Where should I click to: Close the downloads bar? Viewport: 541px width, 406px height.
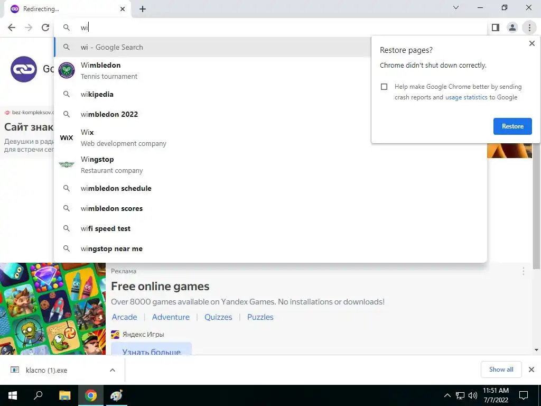531,370
